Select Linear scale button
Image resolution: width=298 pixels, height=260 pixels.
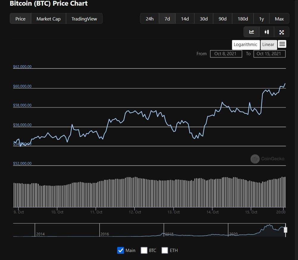[x=268, y=45]
